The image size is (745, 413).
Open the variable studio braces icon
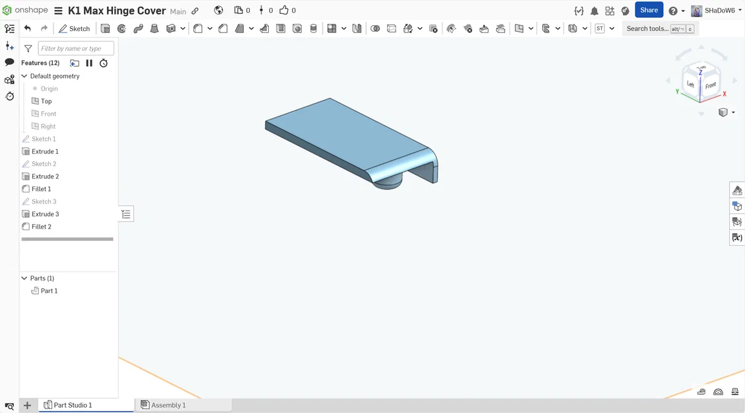tap(579, 11)
